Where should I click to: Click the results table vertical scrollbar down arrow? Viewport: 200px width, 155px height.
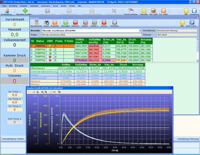[x=198, y=61]
